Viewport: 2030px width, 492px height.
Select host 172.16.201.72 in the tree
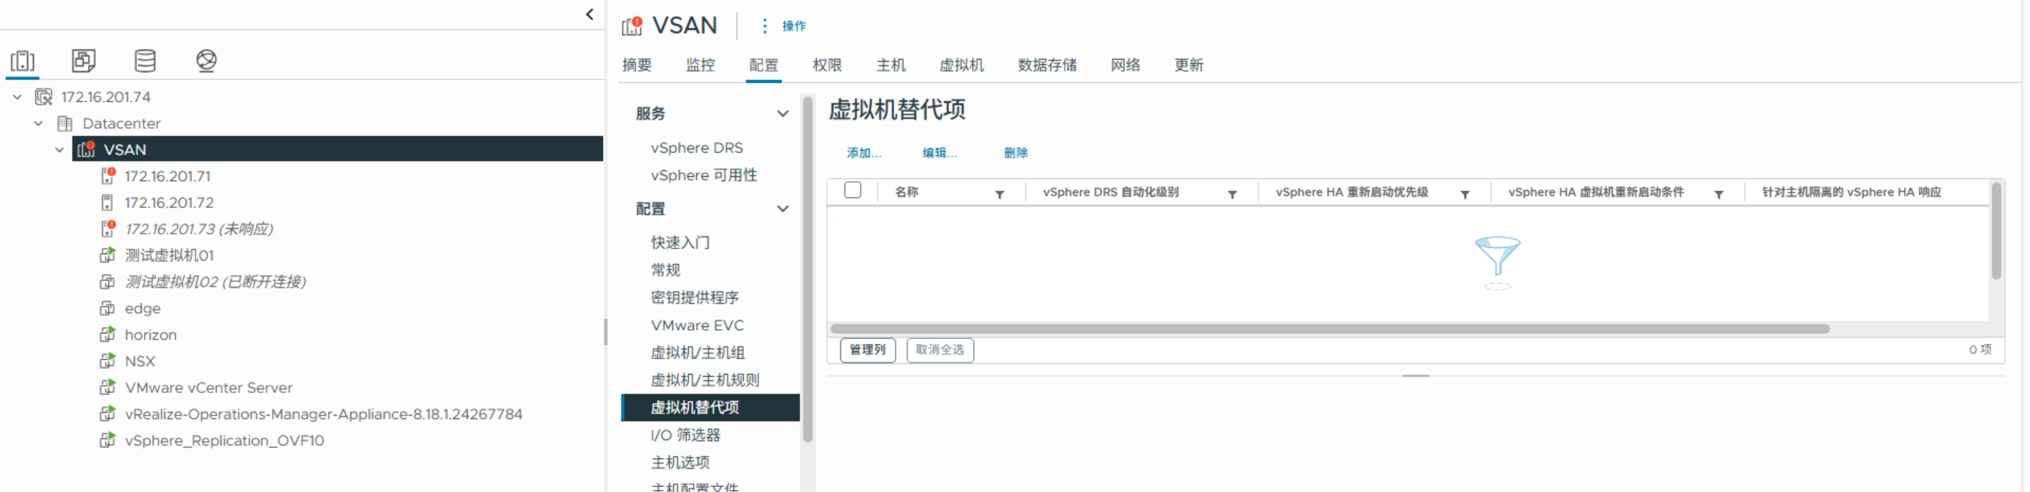tap(169, 202)
